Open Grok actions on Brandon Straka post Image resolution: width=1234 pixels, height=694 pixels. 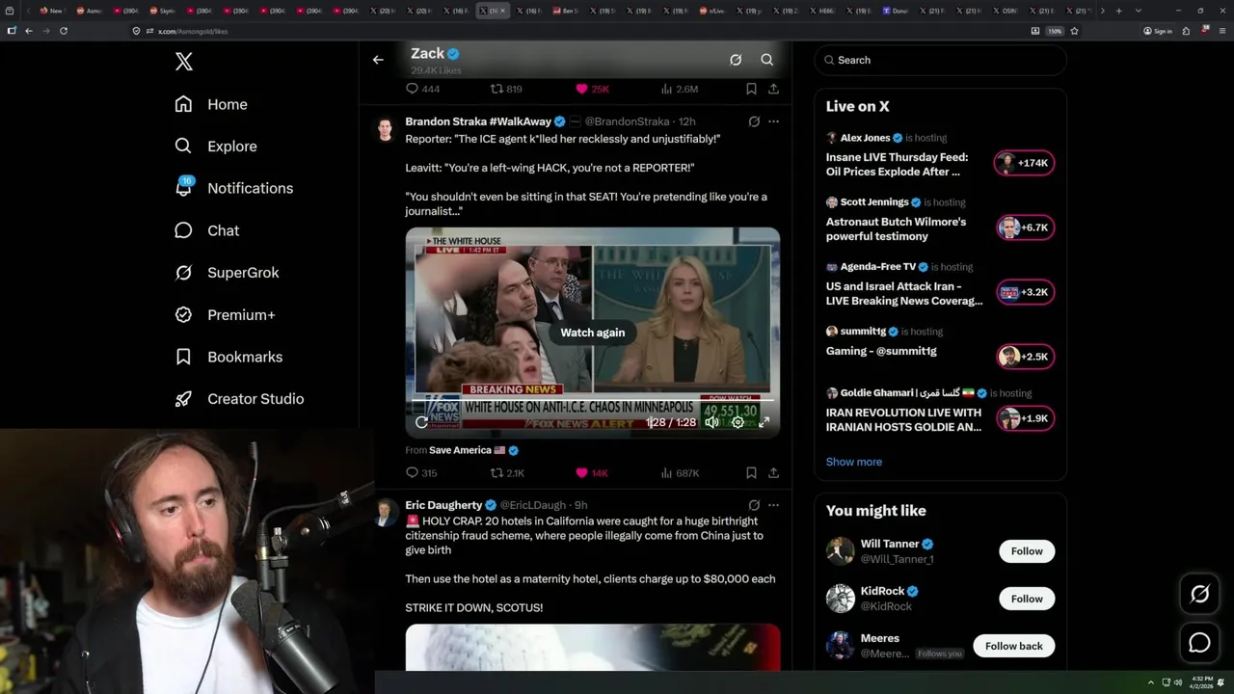tap(754, 121)
